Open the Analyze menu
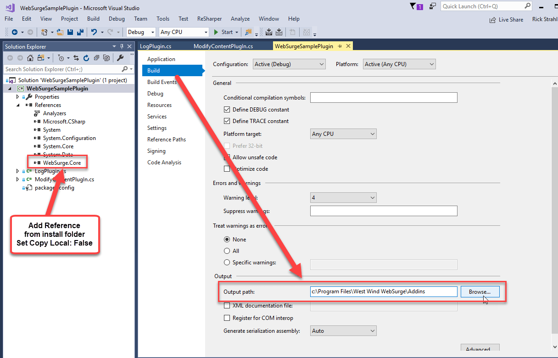The height and width of the screenshot is (358, 558). click(240, 19)
